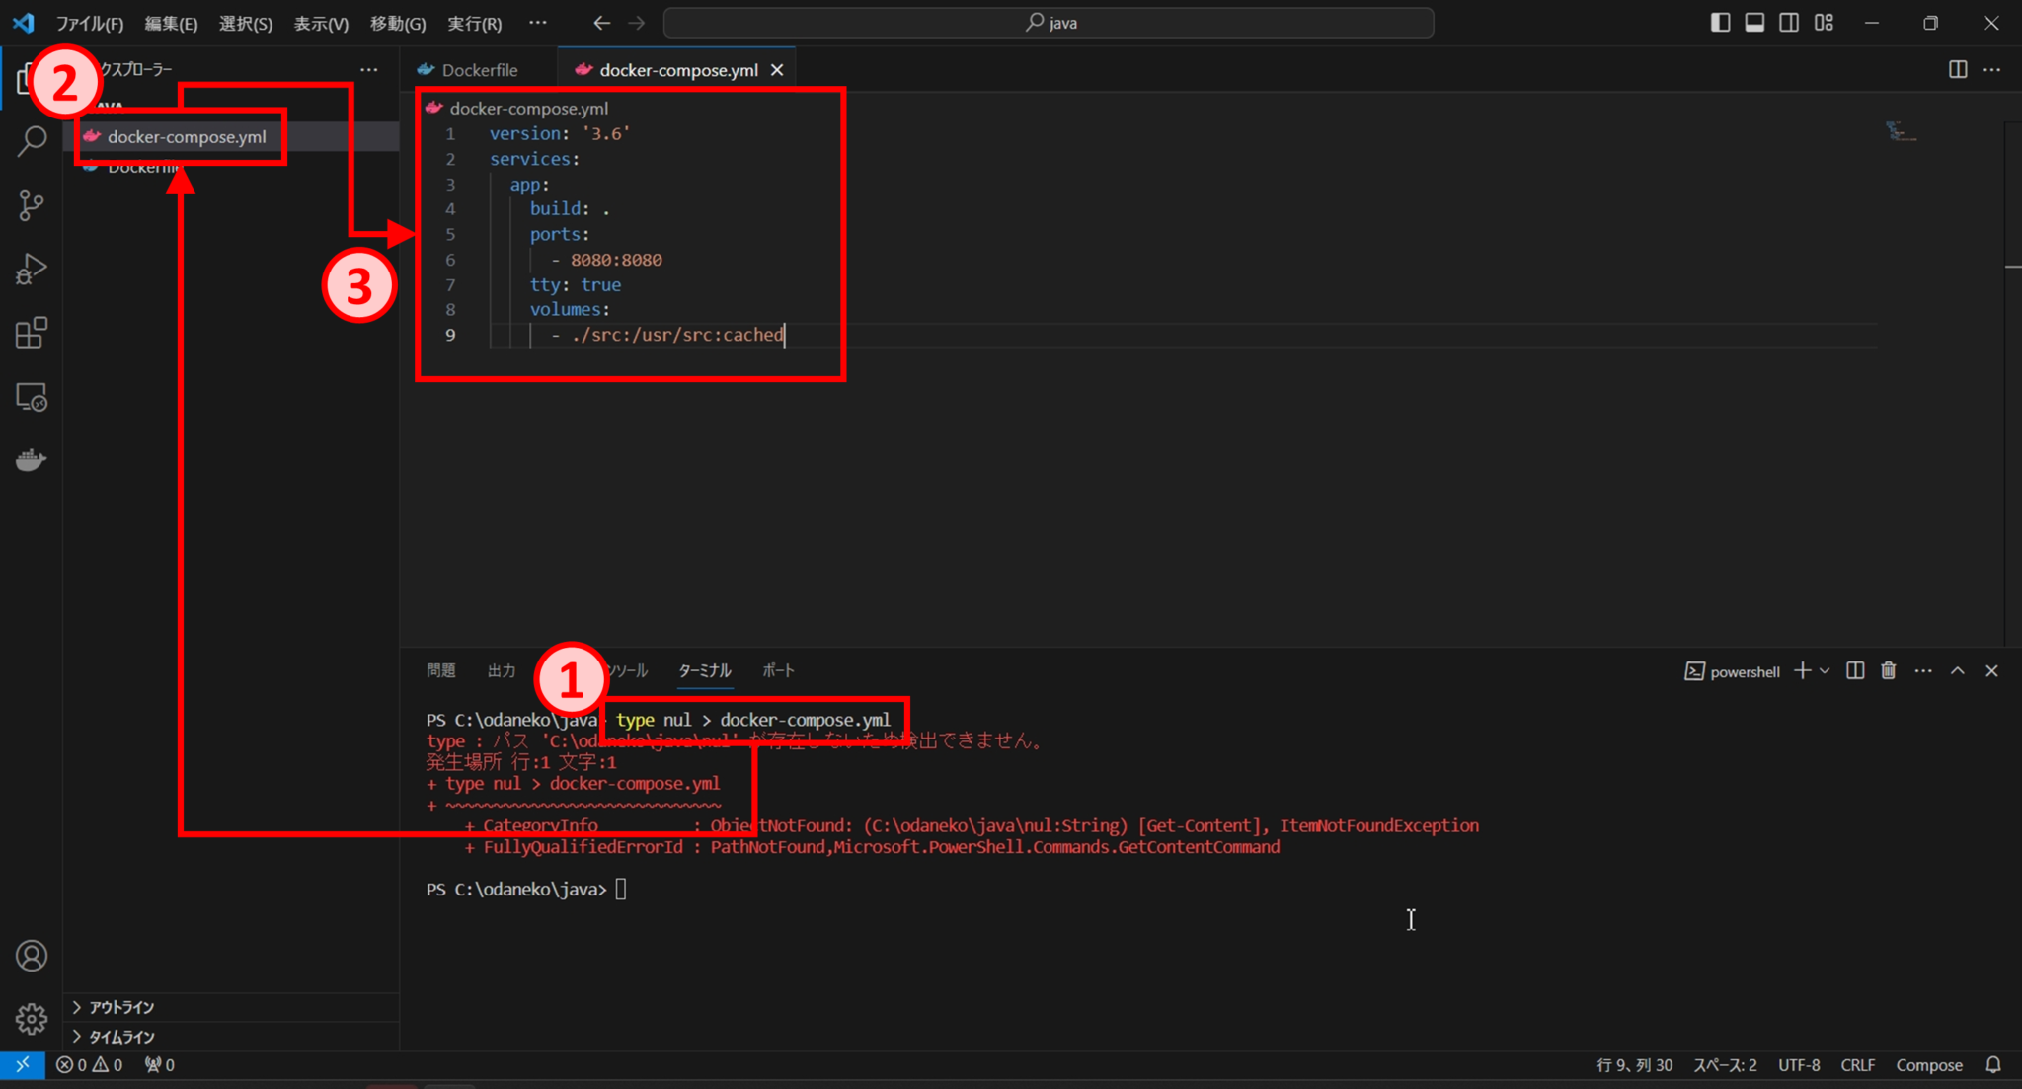The height and width of the screenshot is (1089, 2022).
Task: Kill the active terminal via trash icon
Action: 1887,670
